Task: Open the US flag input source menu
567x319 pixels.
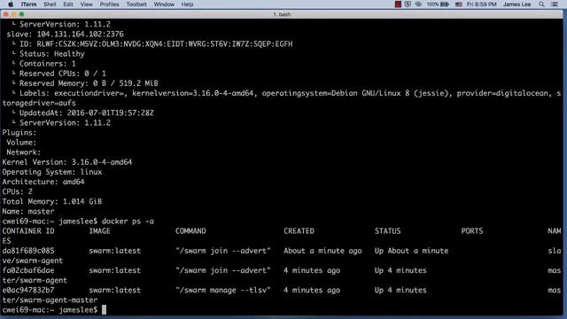Action: 459,4
